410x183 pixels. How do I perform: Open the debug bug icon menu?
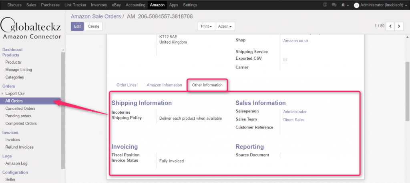tap(344, 5)
